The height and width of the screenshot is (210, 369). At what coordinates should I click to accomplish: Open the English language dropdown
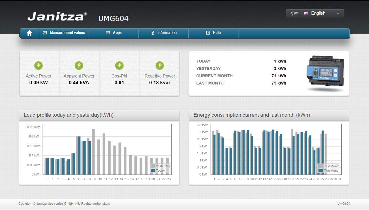(x=318, y=13)
